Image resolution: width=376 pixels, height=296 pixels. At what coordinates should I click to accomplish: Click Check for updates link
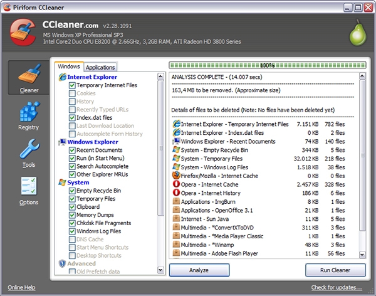click(337, 287)
